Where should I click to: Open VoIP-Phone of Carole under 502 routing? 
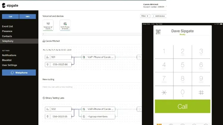(x=98, y=109)
